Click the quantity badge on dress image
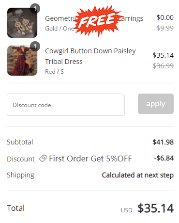The height and width of the screenshot is (223, 179). click(35, 47)
